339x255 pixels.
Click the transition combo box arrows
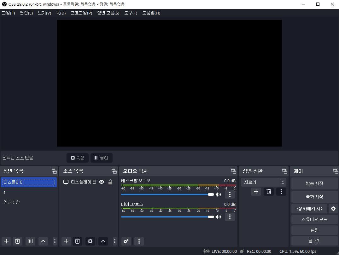[283, 183]
